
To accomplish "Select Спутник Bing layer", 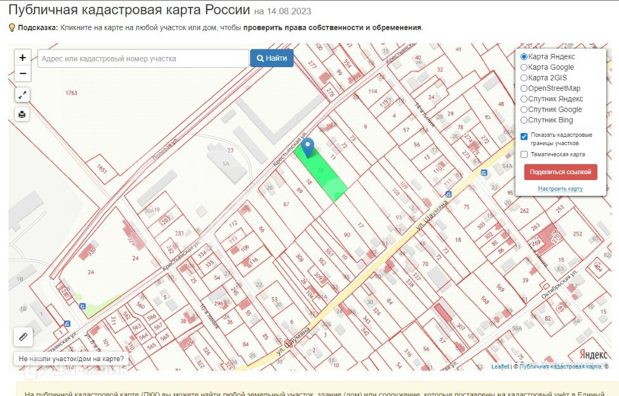I will [x=524, y=120].
